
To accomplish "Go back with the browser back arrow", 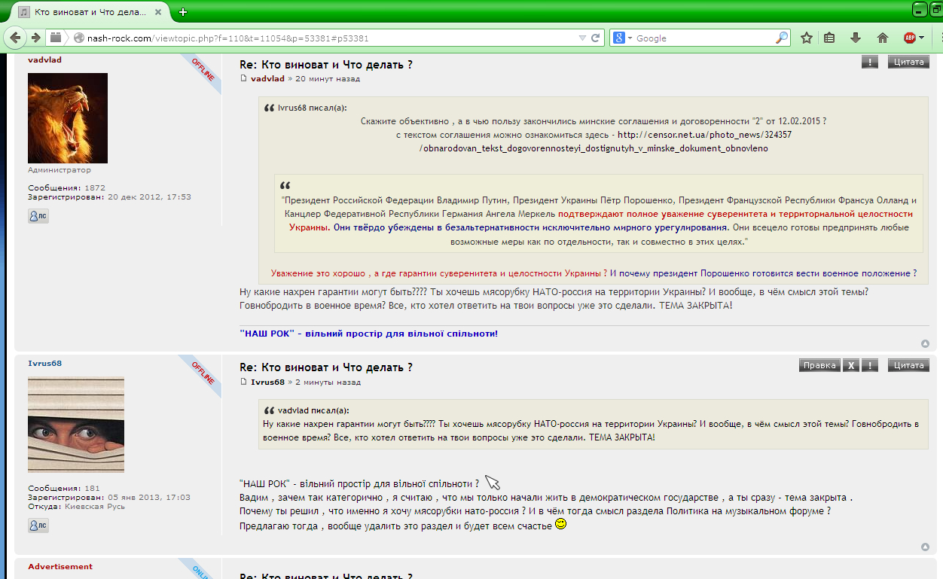I will tap(15, 38).
